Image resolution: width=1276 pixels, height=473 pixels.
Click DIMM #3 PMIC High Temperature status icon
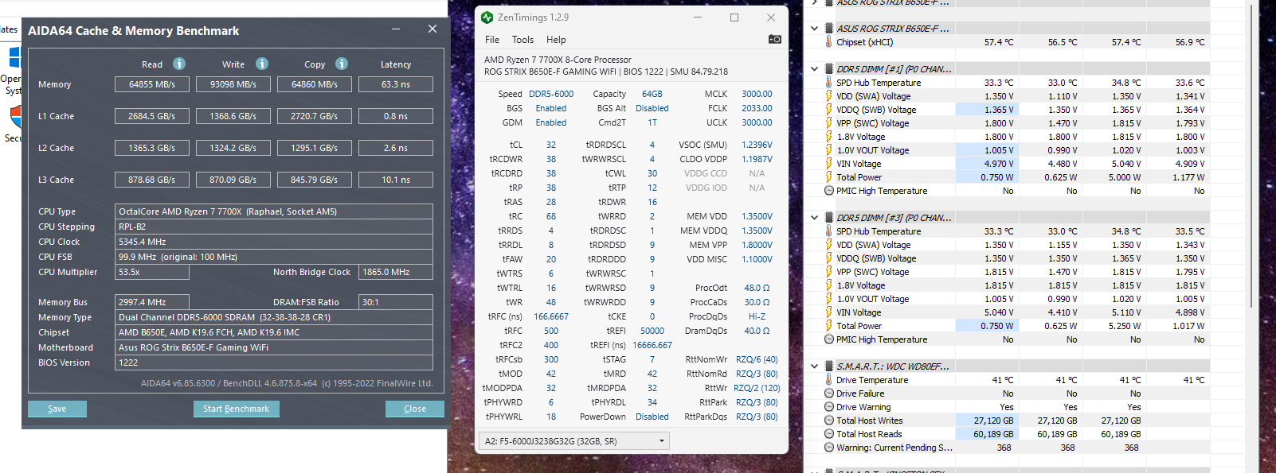click(x=828, y=339)
